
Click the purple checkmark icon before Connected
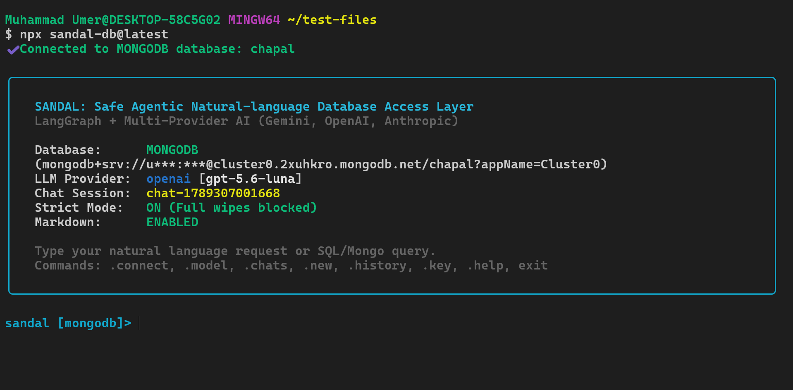pyautogui.click(x=13, y=50)
